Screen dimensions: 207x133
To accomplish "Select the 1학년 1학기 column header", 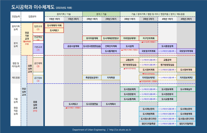I will click(54, 19).
